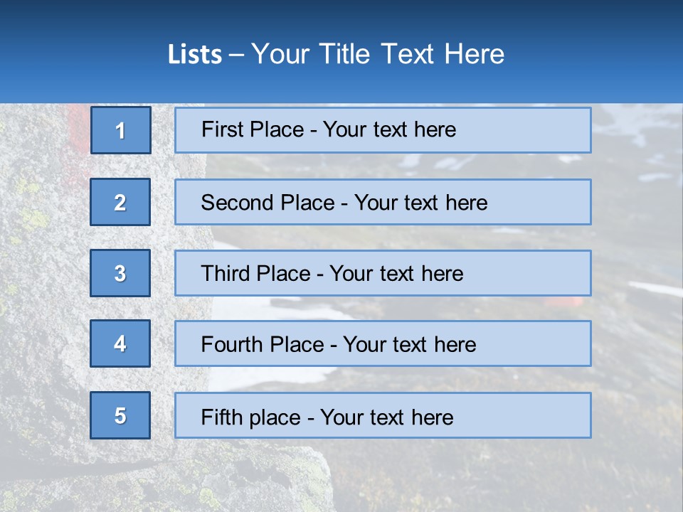Click the First Place text box
Viewport: 683px width, 512px height.
[x=383, y=130]
